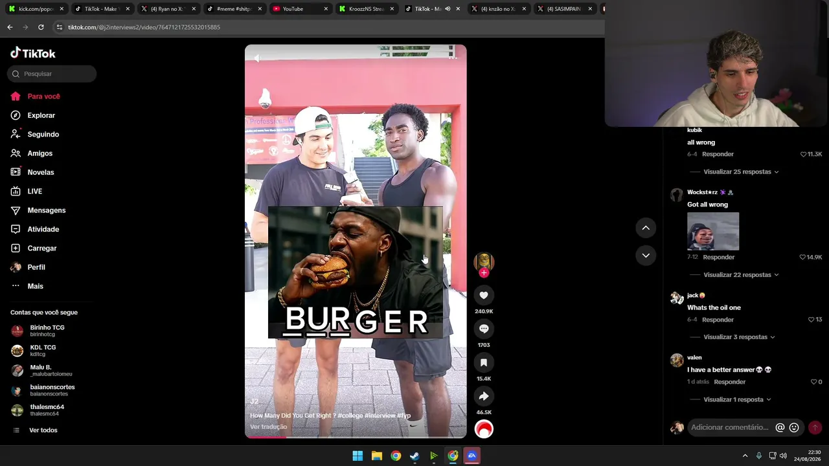This screenshot has width=829, height=466.
Task: Click the red post comment arrow button
Action: (x=815, y=427)
